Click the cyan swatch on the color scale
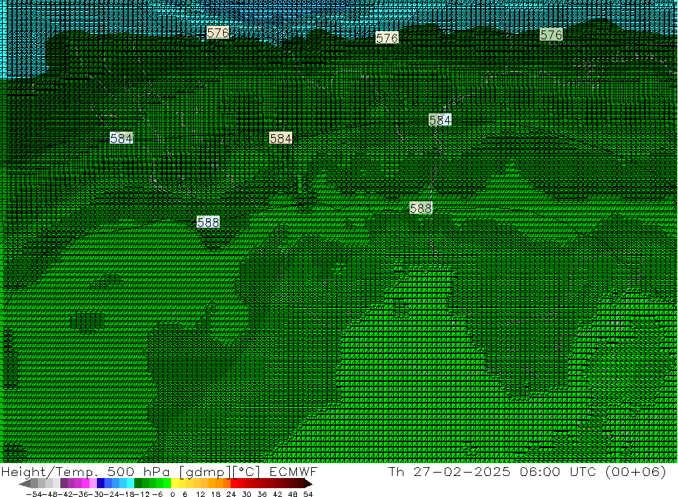The image size is (678, 497). coord(130,483)
